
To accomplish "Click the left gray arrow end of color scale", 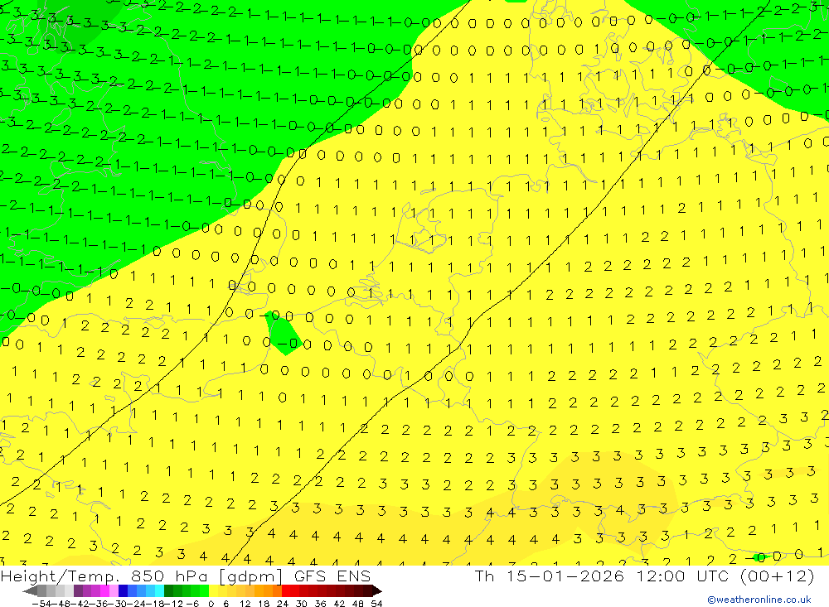I will (x=30, y=591).
